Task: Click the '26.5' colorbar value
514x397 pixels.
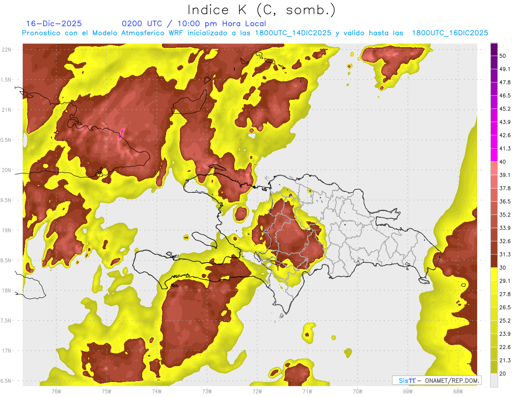Action: coord(505,307)
